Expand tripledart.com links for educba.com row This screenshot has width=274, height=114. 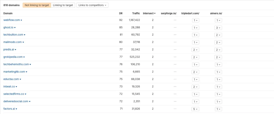(196, 79)
